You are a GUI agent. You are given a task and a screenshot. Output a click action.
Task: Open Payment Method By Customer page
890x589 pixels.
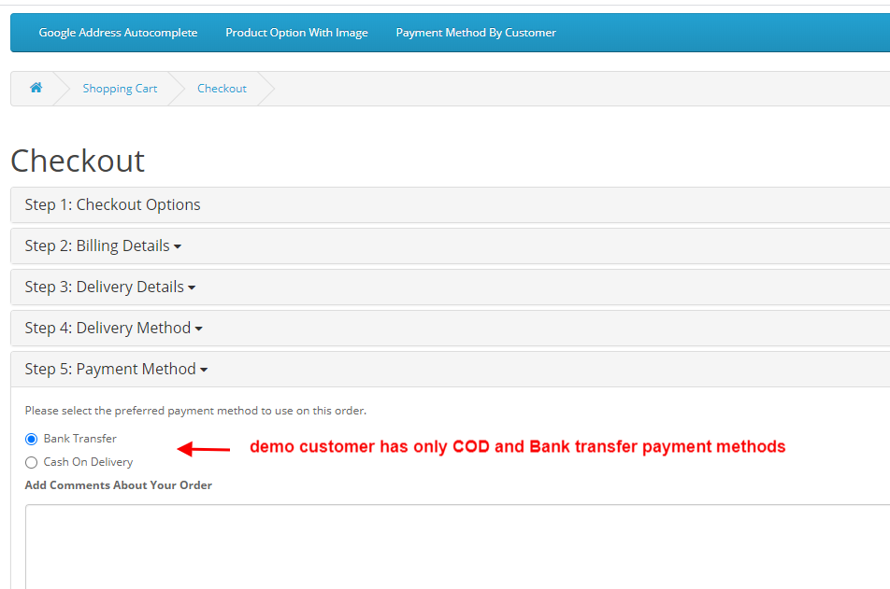[x=475, y=32]
